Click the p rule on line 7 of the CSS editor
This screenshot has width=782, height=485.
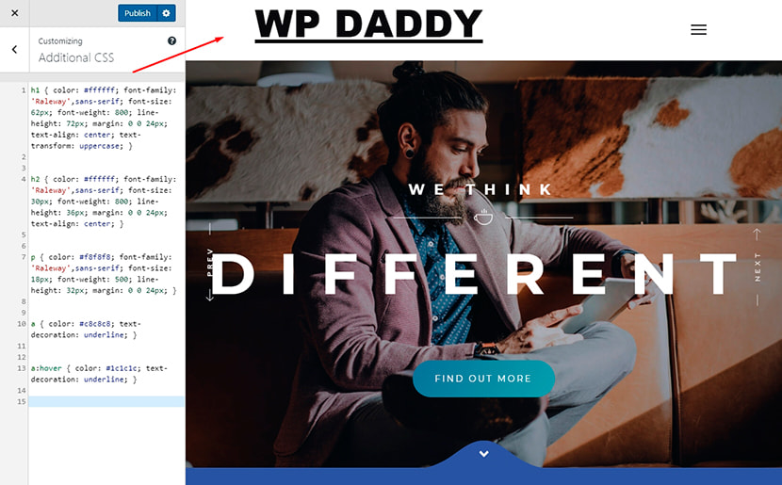104,274
